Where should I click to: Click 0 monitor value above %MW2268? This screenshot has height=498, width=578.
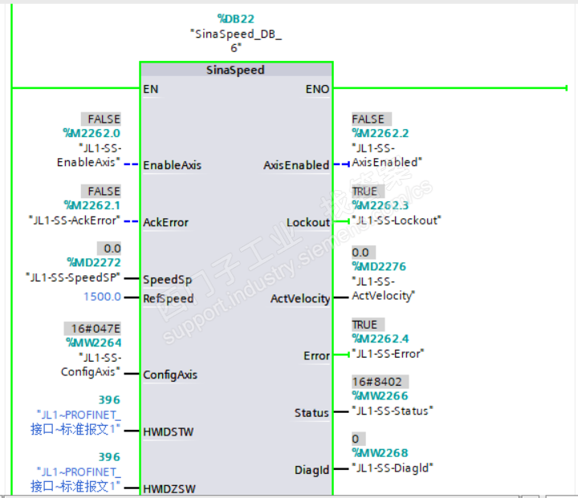358,439
